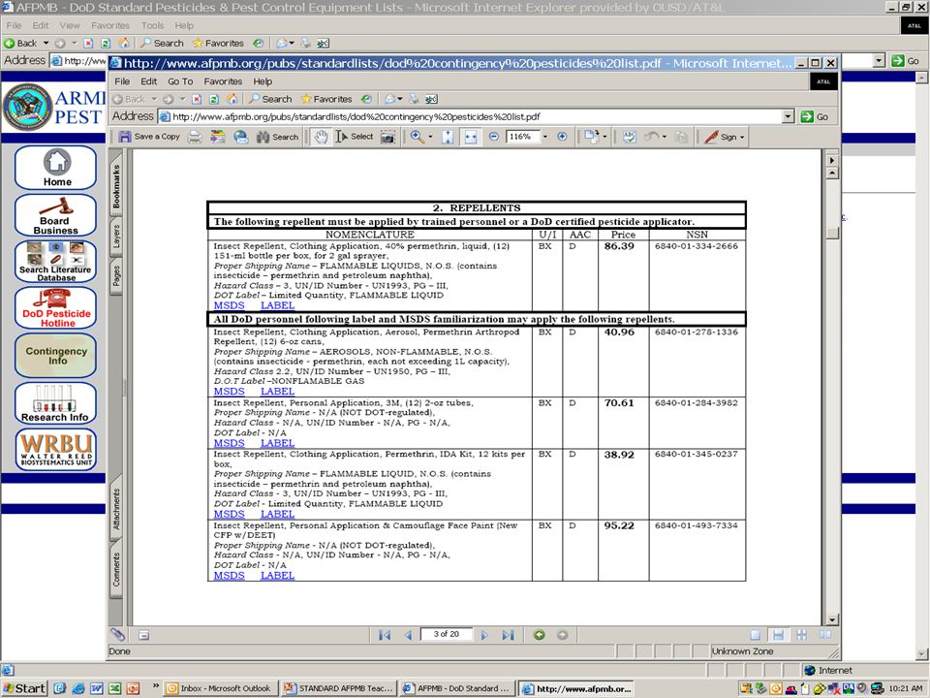The width and height of the screenshot is (930, 698).
Task: Click the PDF vertical scrollbar down arrow
Action: click(832, 619)
